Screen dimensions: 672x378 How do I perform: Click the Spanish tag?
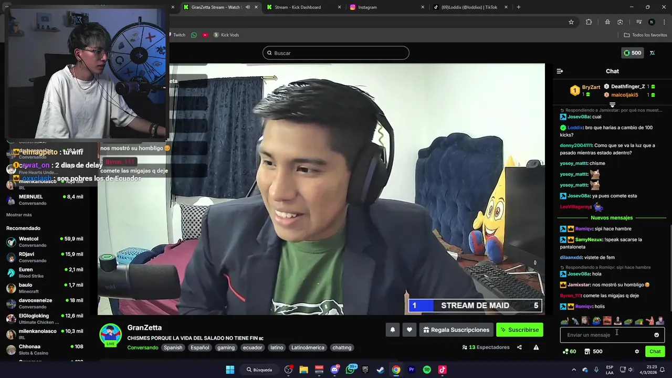[173, 348]
